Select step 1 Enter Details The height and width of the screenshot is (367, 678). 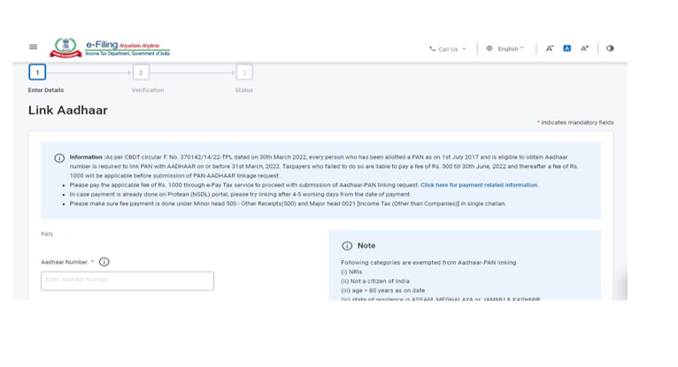click(37, 73)
